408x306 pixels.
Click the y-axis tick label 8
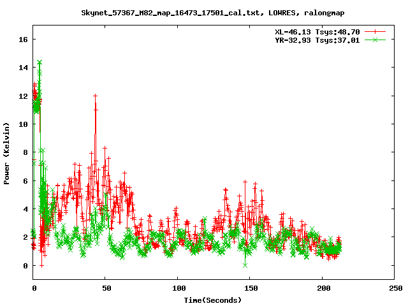click(x=25, y=152)
